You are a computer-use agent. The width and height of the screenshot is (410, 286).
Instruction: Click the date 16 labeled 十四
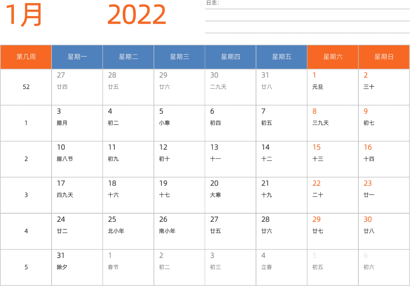(384, 159)
